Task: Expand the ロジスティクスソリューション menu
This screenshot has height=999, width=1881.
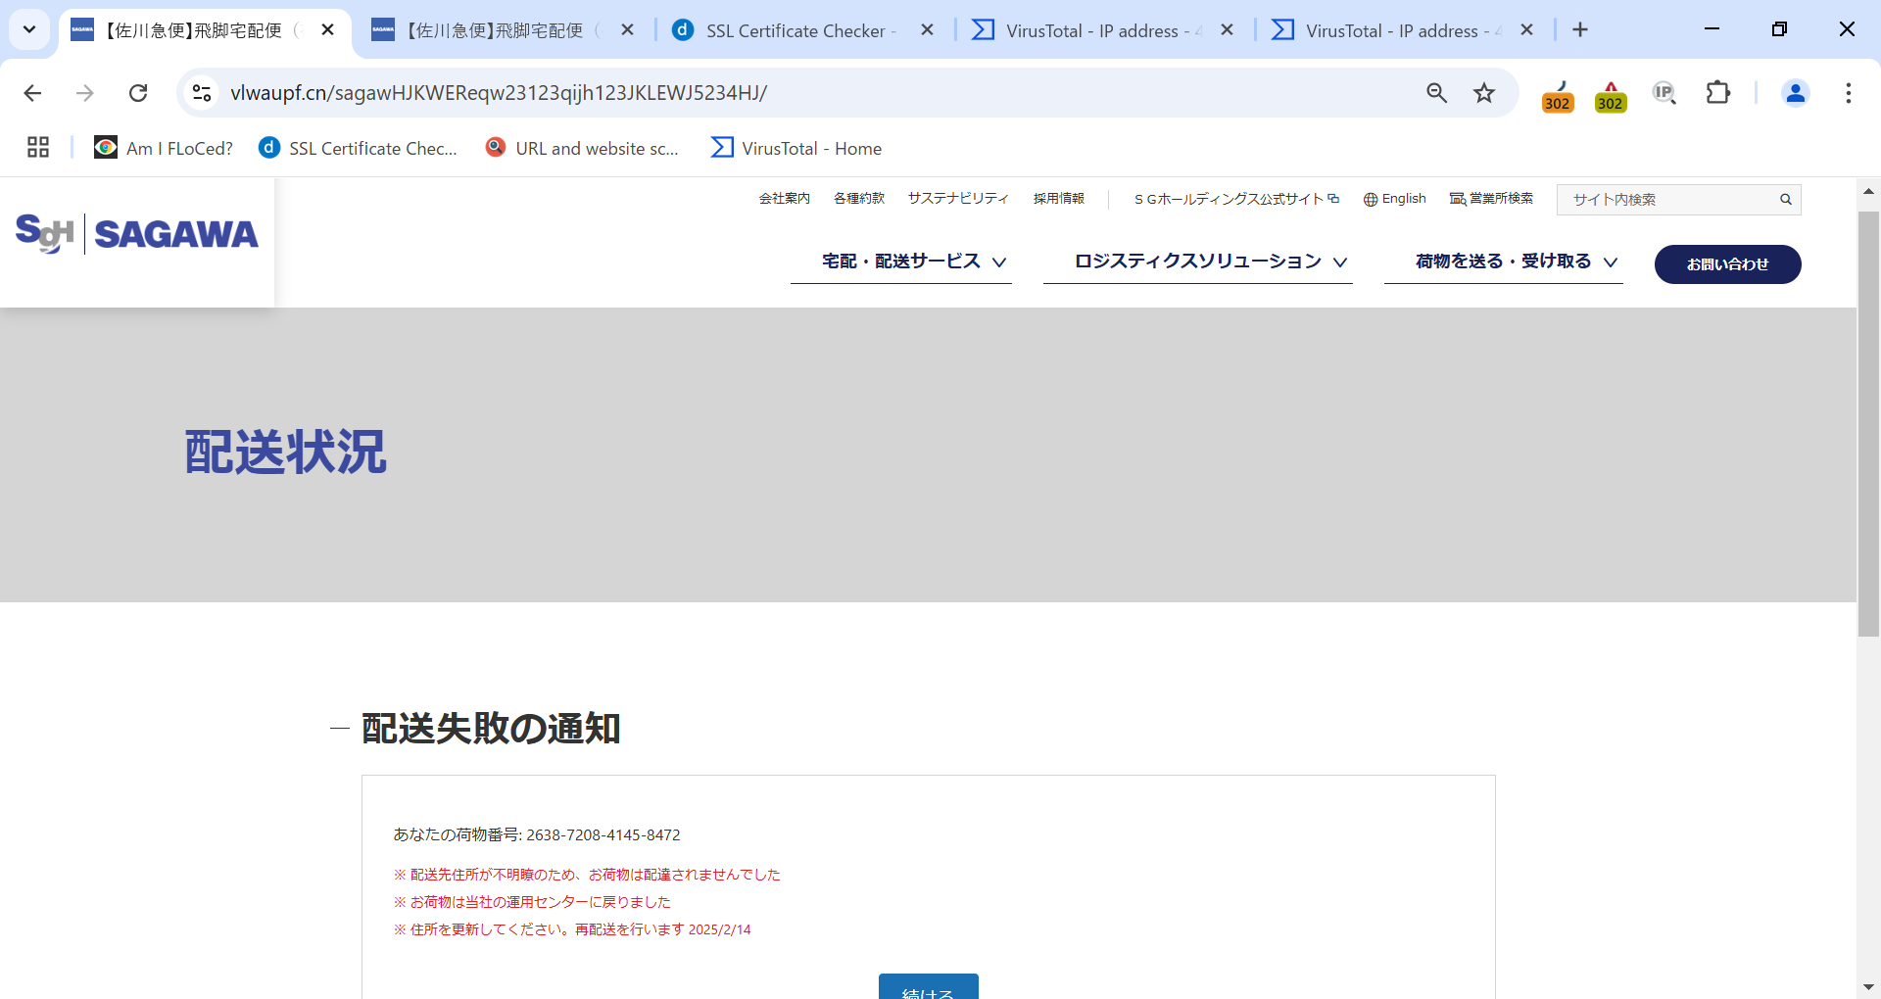Action: (x=1198, y=262)
